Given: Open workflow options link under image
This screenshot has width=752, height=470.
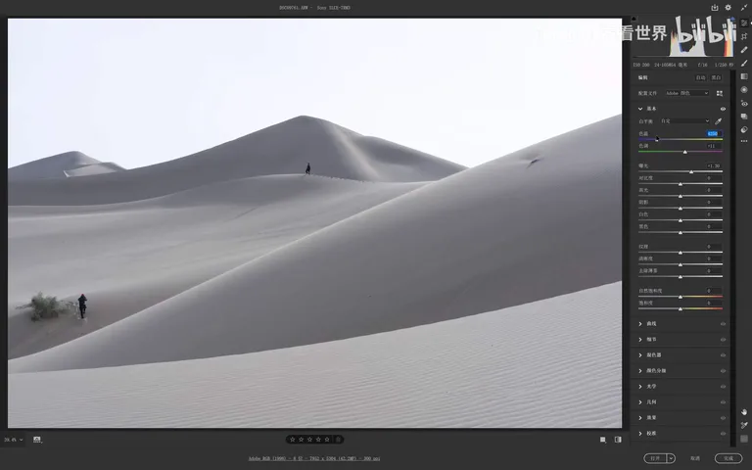Looking at the screenshot, I should coord(314,458).
